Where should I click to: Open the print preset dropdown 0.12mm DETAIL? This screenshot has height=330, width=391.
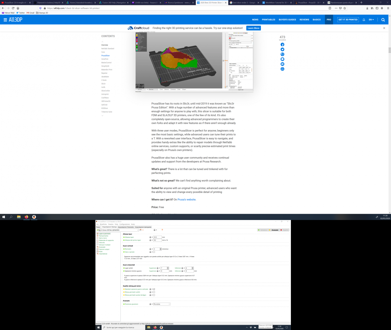click(118, 230)
